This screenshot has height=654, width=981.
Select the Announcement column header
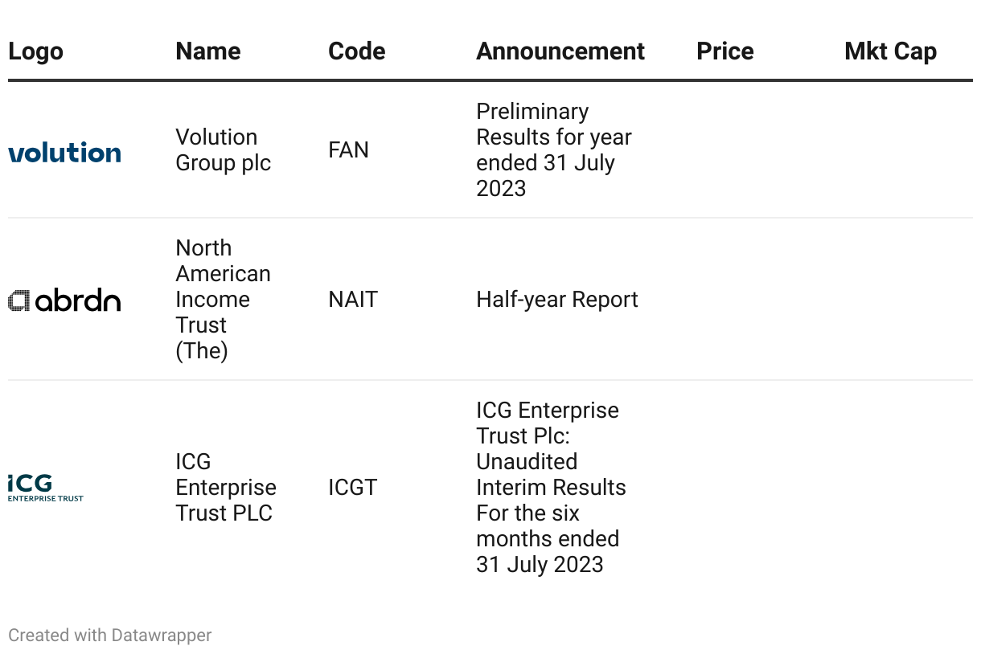(x=560, y=51)
